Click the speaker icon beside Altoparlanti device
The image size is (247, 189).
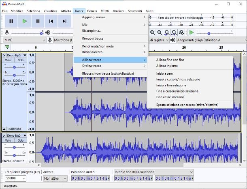click(x=173, y=40)
